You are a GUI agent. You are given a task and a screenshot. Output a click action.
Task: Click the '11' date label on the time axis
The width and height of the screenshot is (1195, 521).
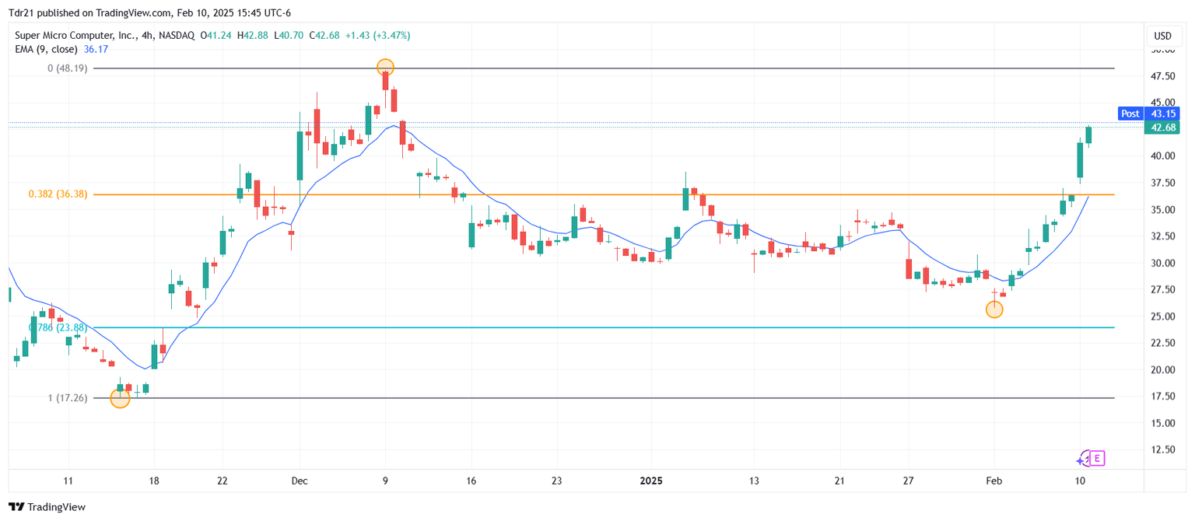(x=68, y=481)
